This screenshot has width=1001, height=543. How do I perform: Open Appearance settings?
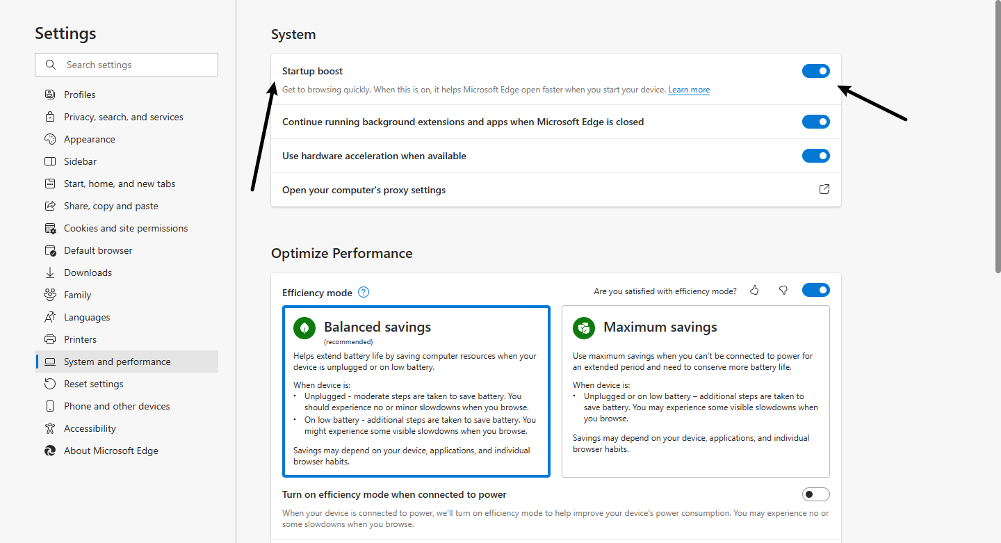[127, 139]
